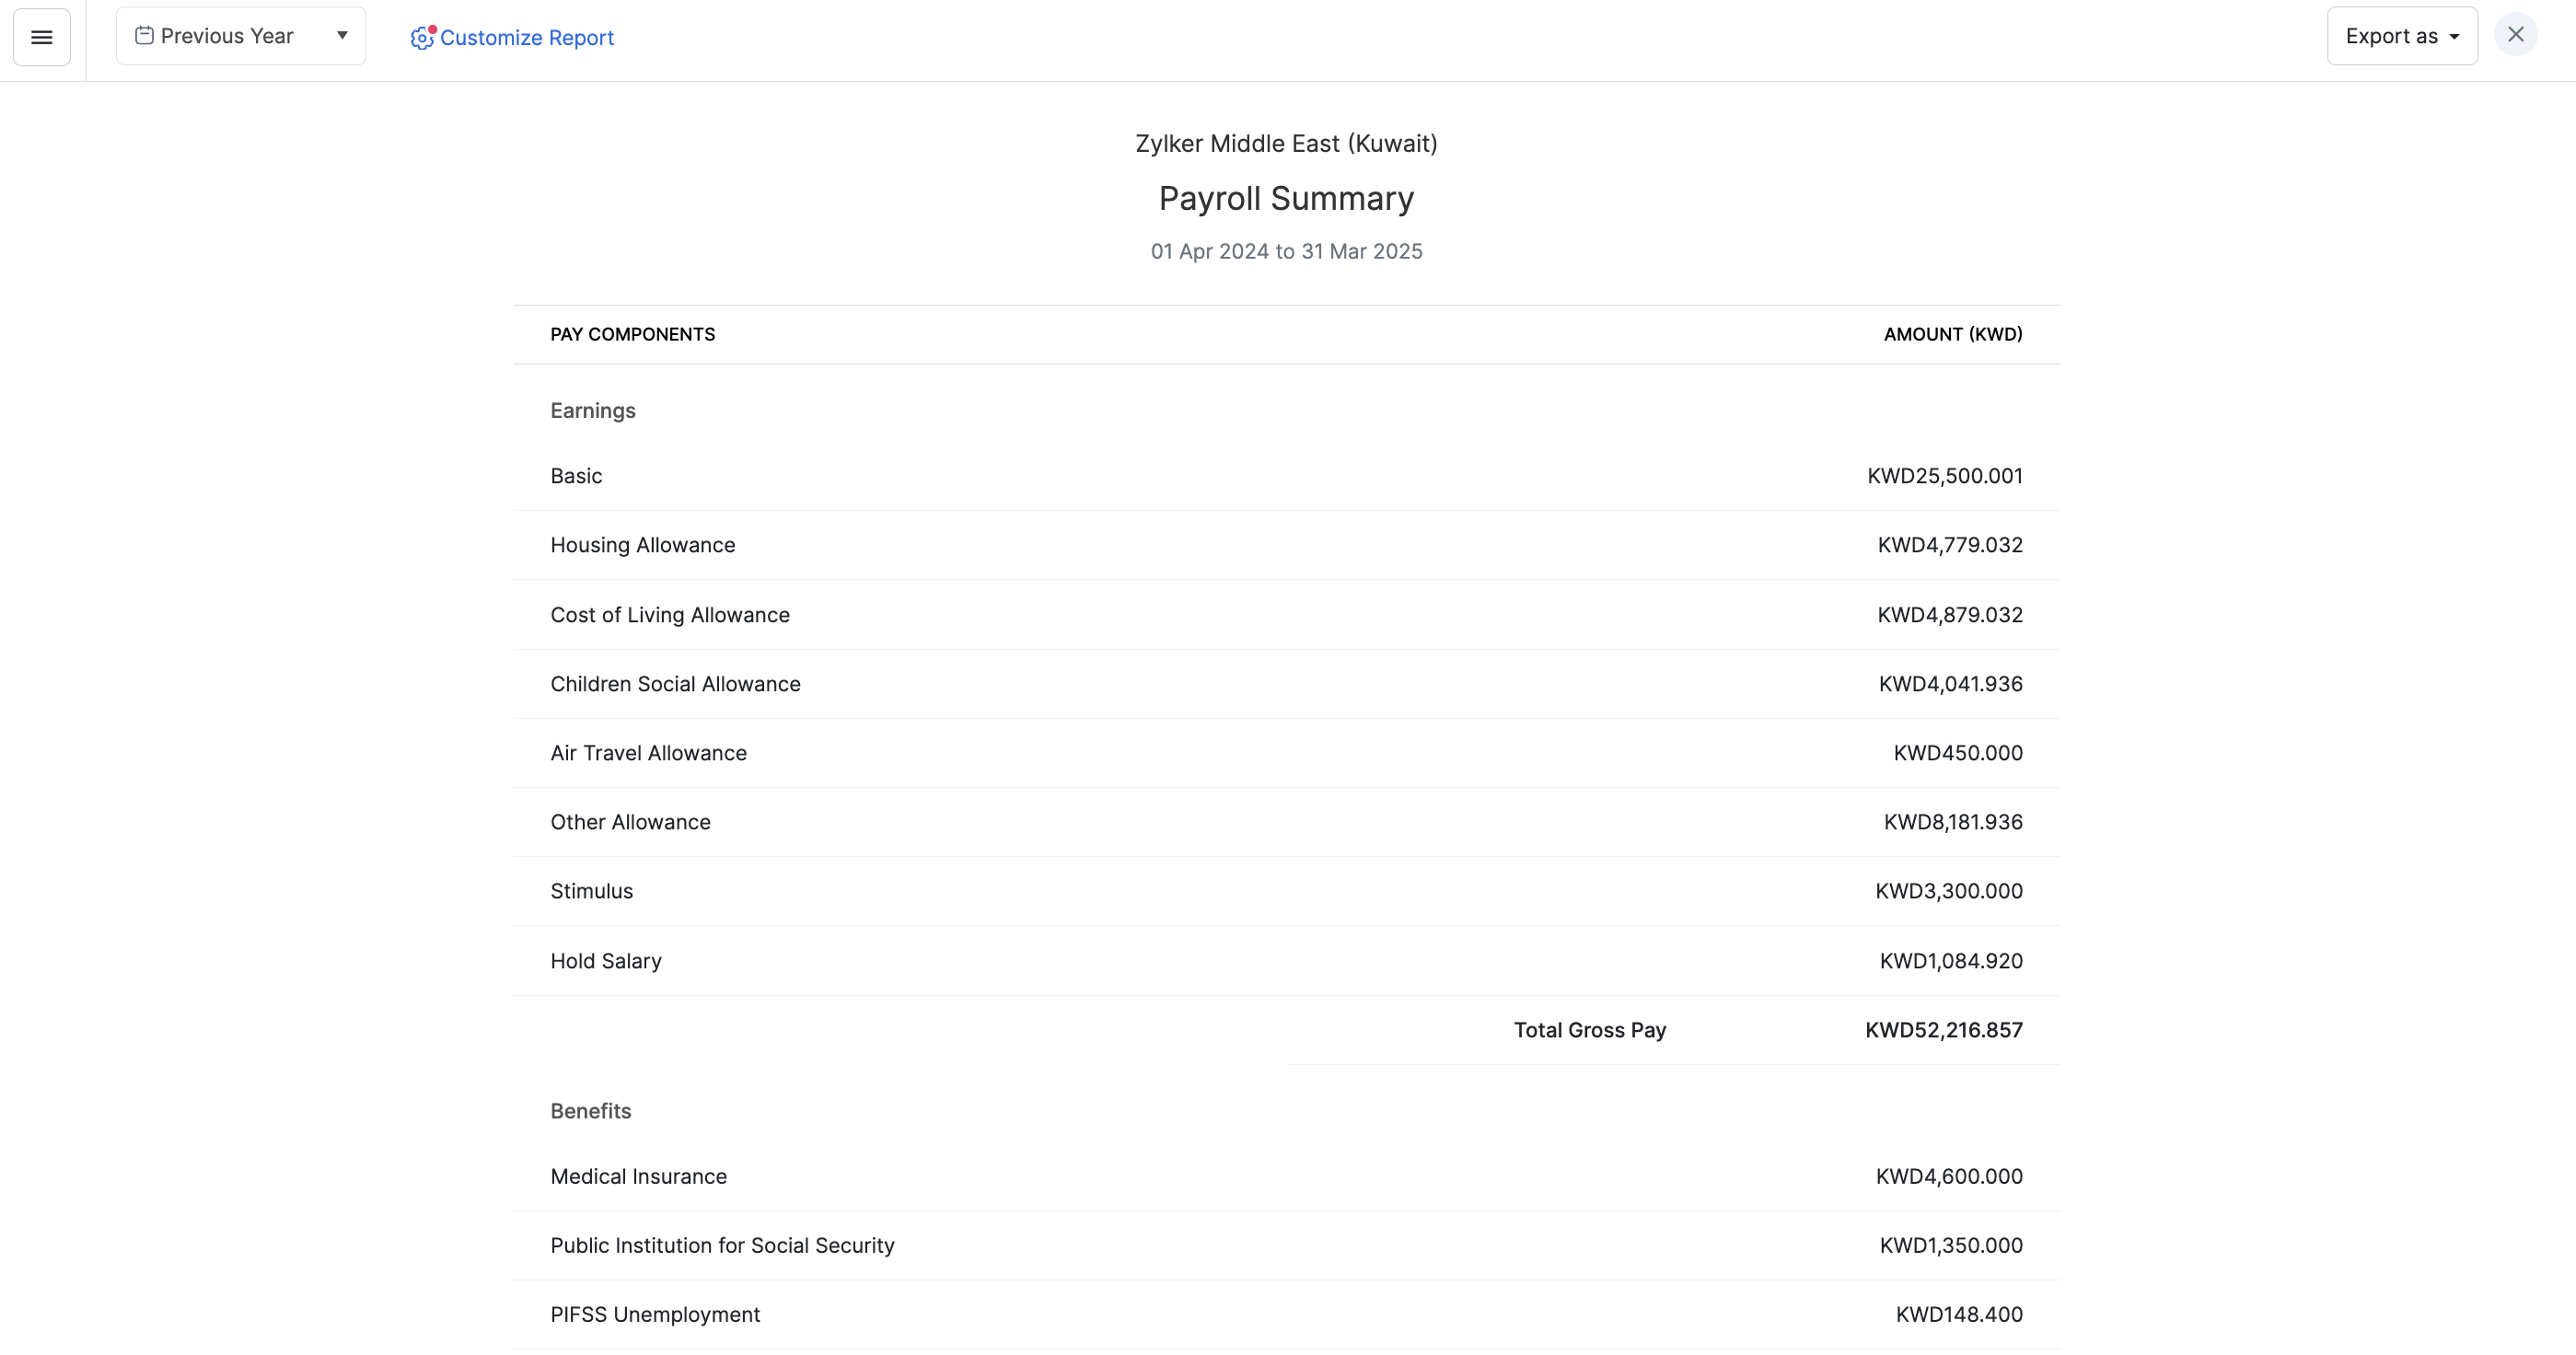The image size is (2576, 1355).
Task: Close the report with X icon
Action: pos(2515,35)
